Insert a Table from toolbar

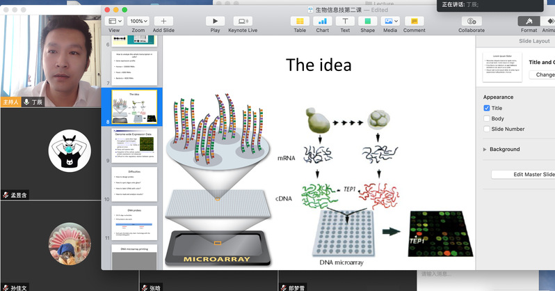(x=300, y=22)
